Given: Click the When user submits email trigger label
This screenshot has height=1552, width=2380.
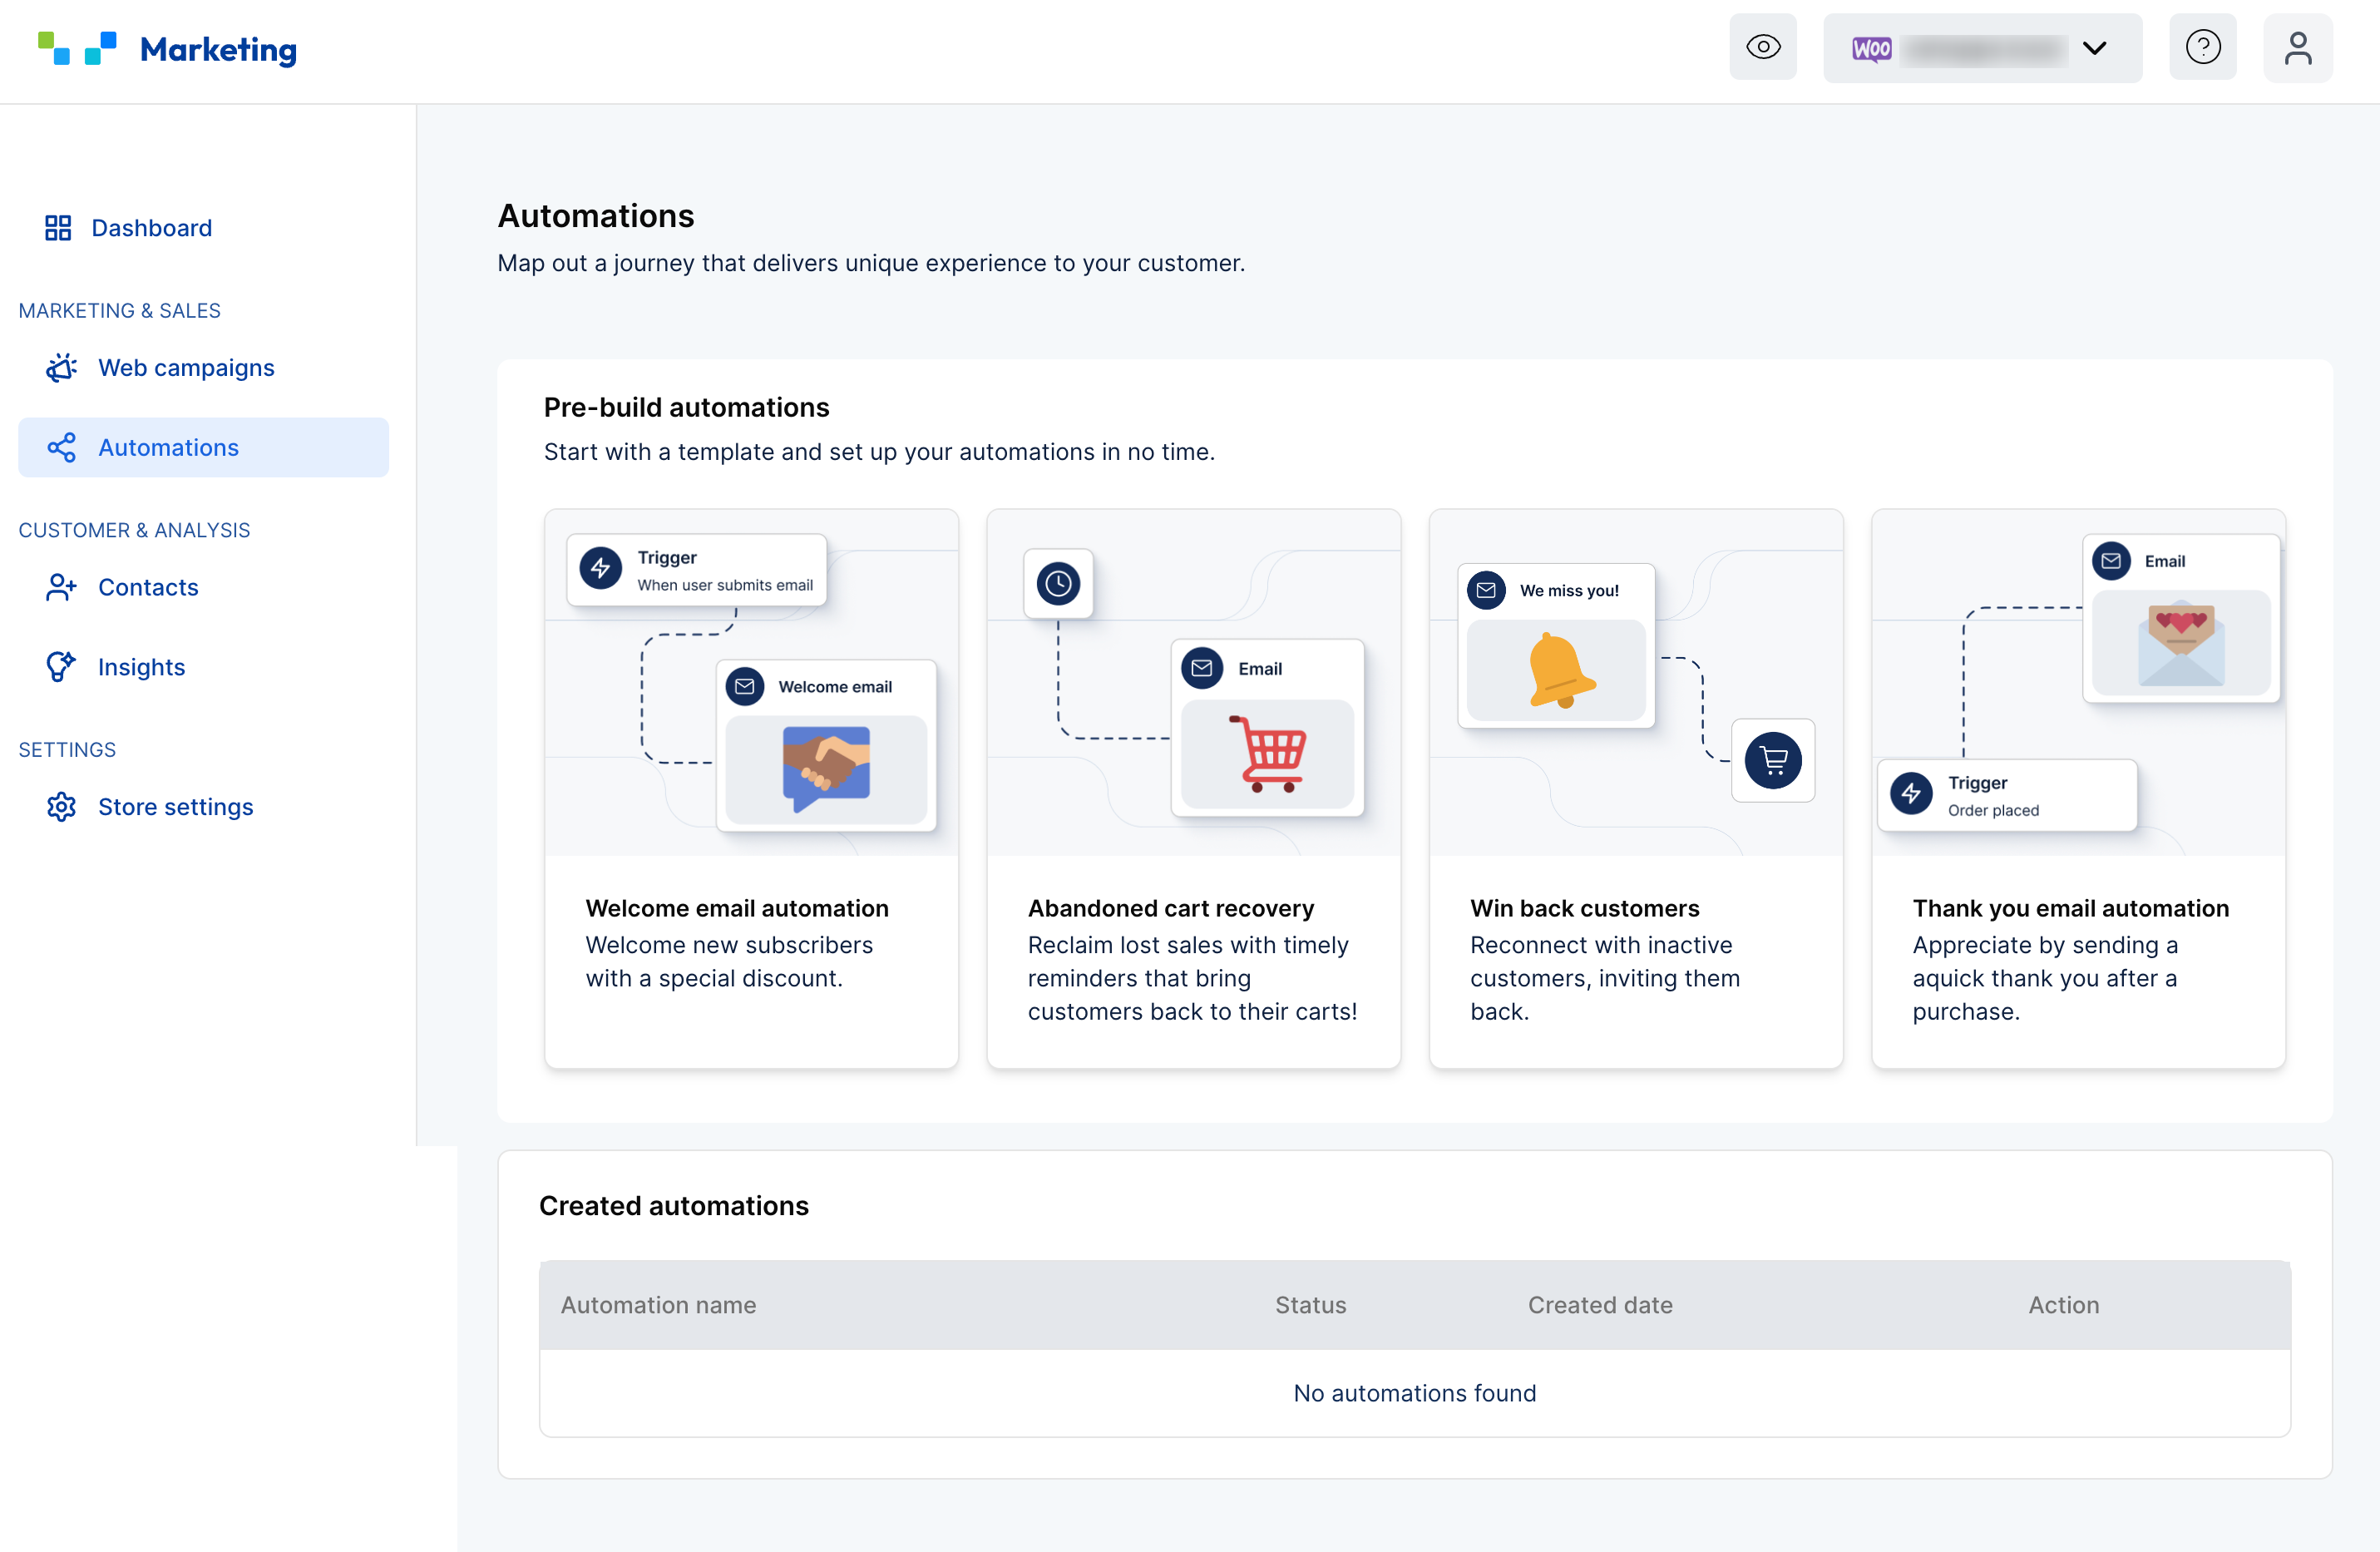Looking at the screenshot, I should point(725,585).
